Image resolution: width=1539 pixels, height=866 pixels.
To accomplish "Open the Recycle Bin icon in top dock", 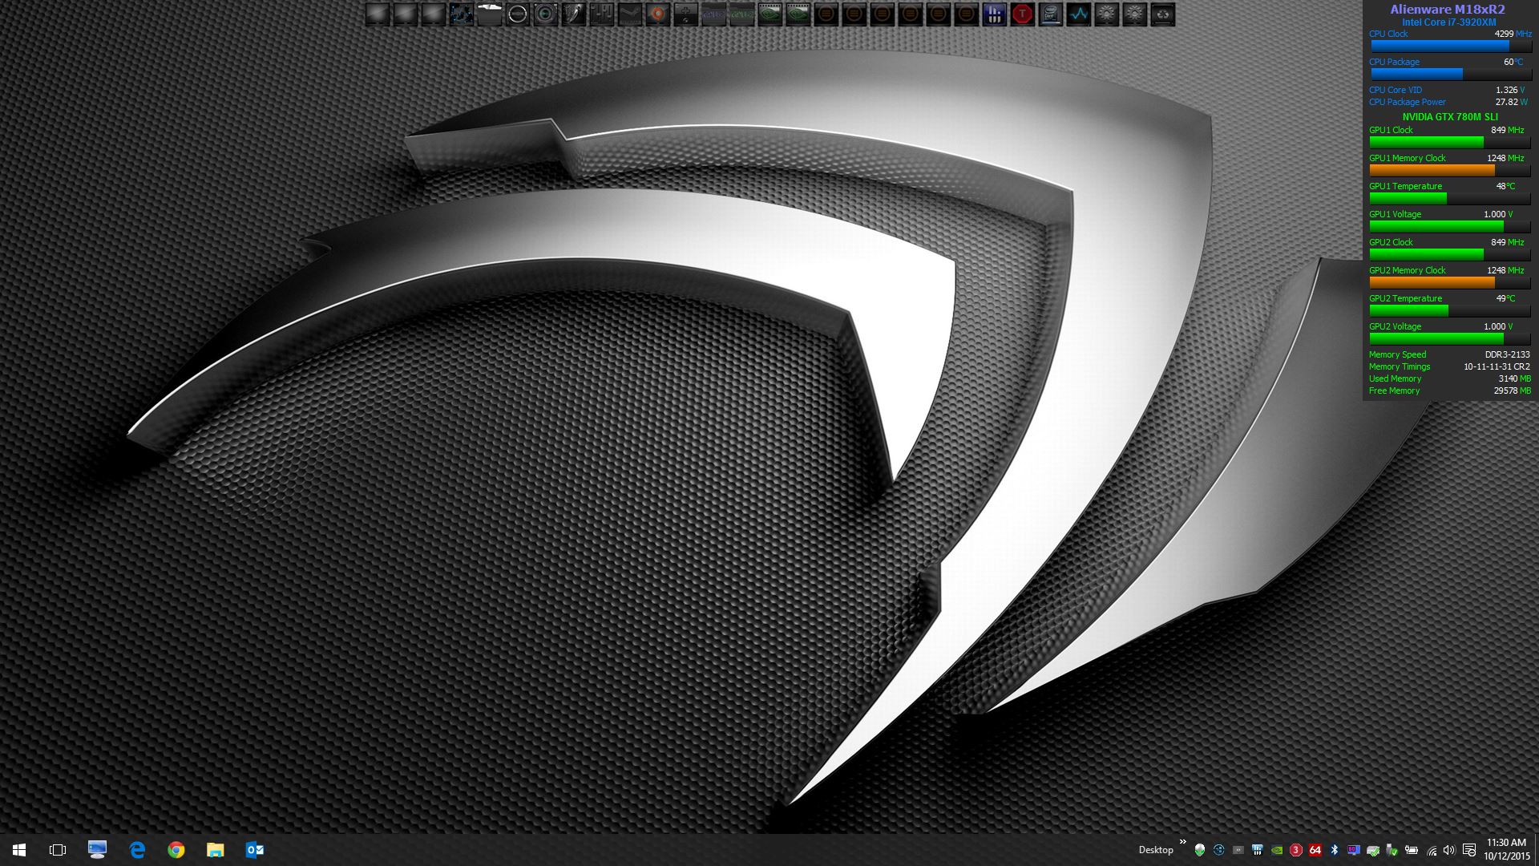I will 1162,14.
